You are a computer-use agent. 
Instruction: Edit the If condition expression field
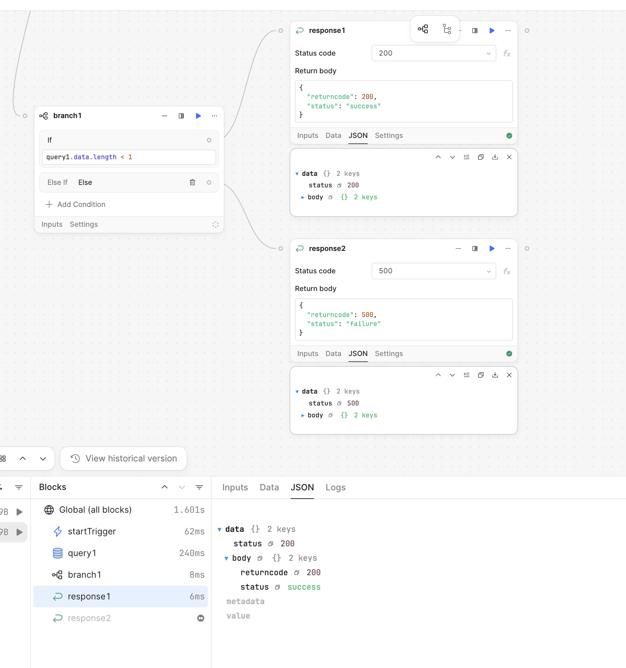[x=129, y=157]
